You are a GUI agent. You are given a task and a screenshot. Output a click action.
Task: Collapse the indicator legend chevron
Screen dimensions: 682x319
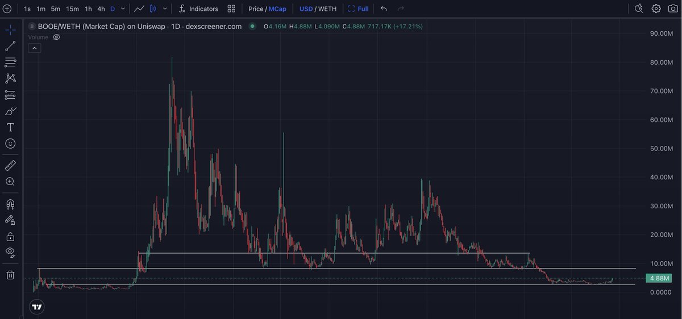coord(34,48)
